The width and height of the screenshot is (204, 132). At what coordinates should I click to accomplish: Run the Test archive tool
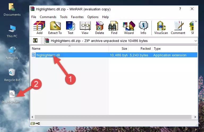coord(70,28)
